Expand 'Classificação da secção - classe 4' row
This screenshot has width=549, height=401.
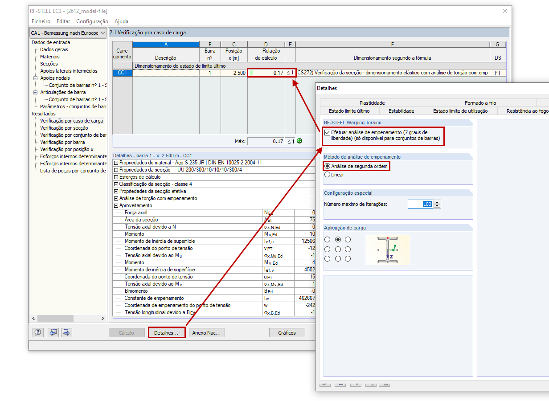(116, 184)
